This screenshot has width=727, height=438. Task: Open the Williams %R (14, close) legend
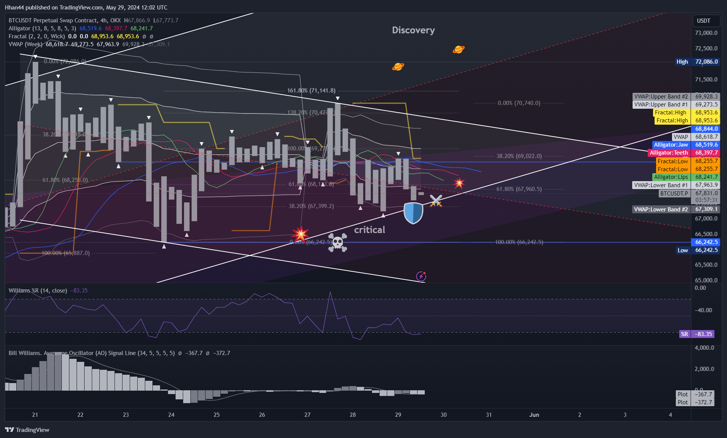tap(38, 291)
